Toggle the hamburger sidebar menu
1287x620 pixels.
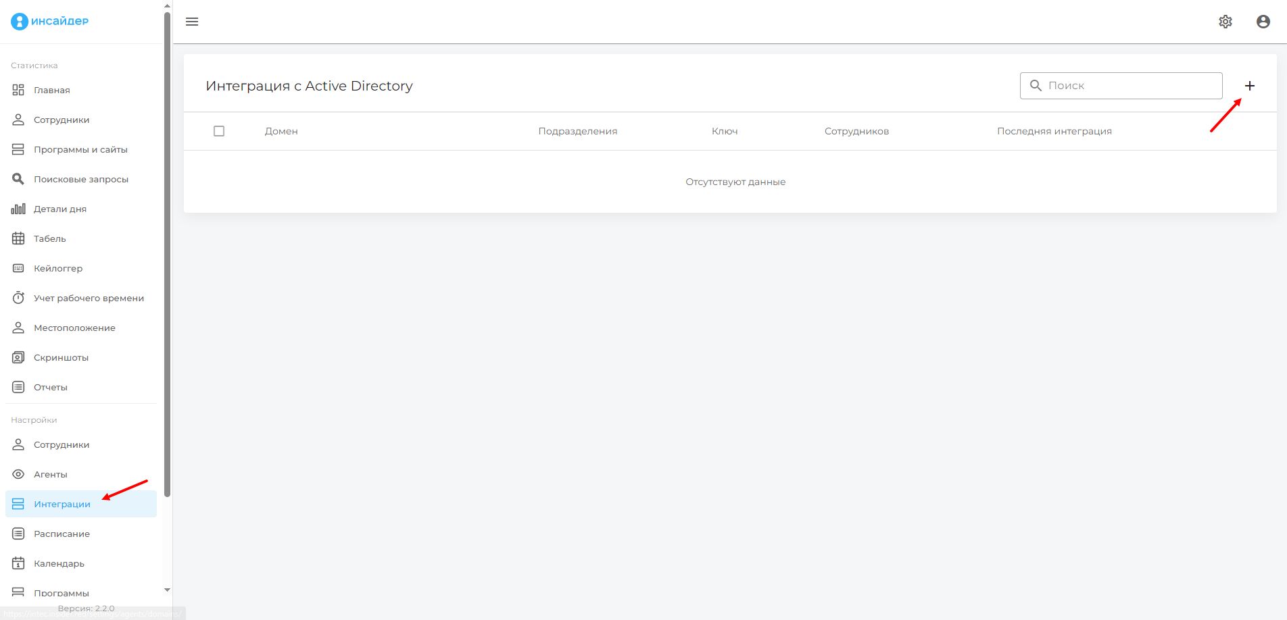(192, 22)
